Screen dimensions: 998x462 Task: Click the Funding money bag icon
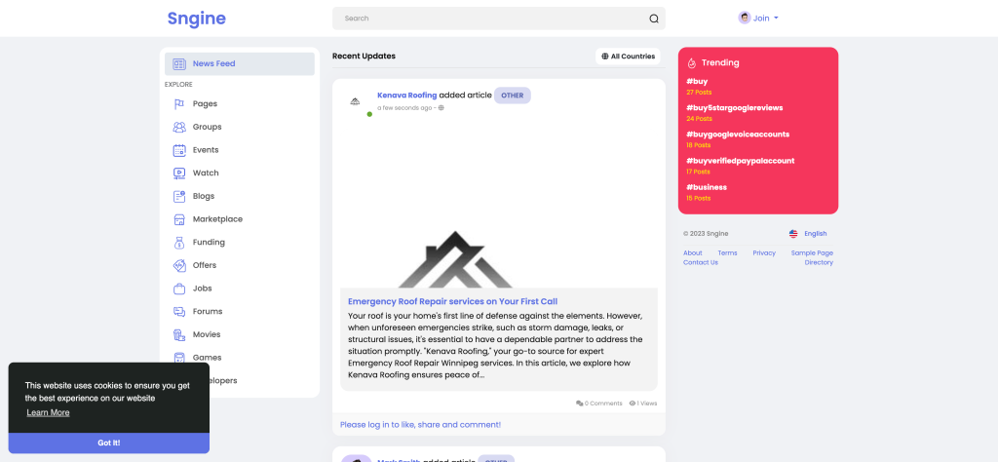(179, 243)
